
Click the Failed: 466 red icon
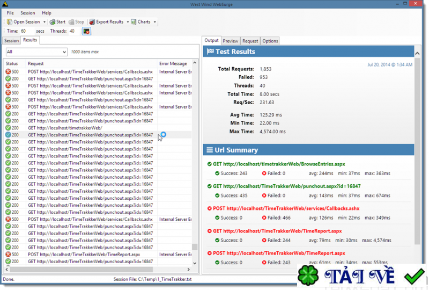pyautogui.click(x=264, y=218)
